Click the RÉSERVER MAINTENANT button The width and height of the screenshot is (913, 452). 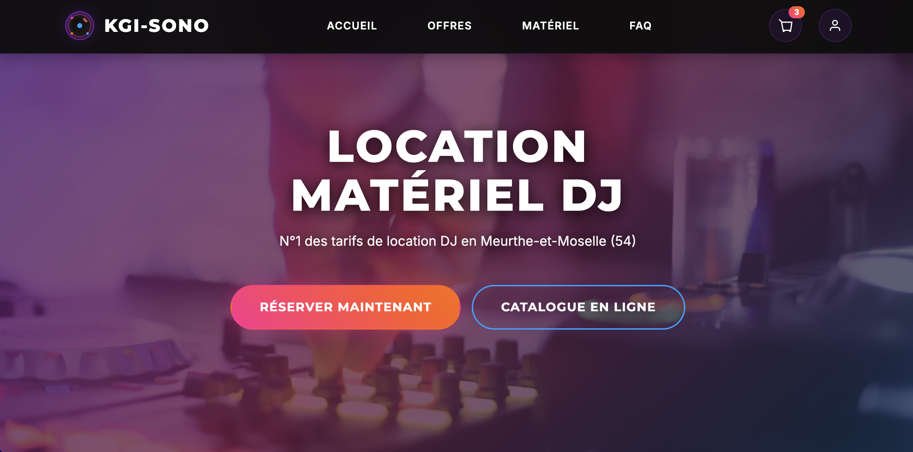(x=345, y=307)
